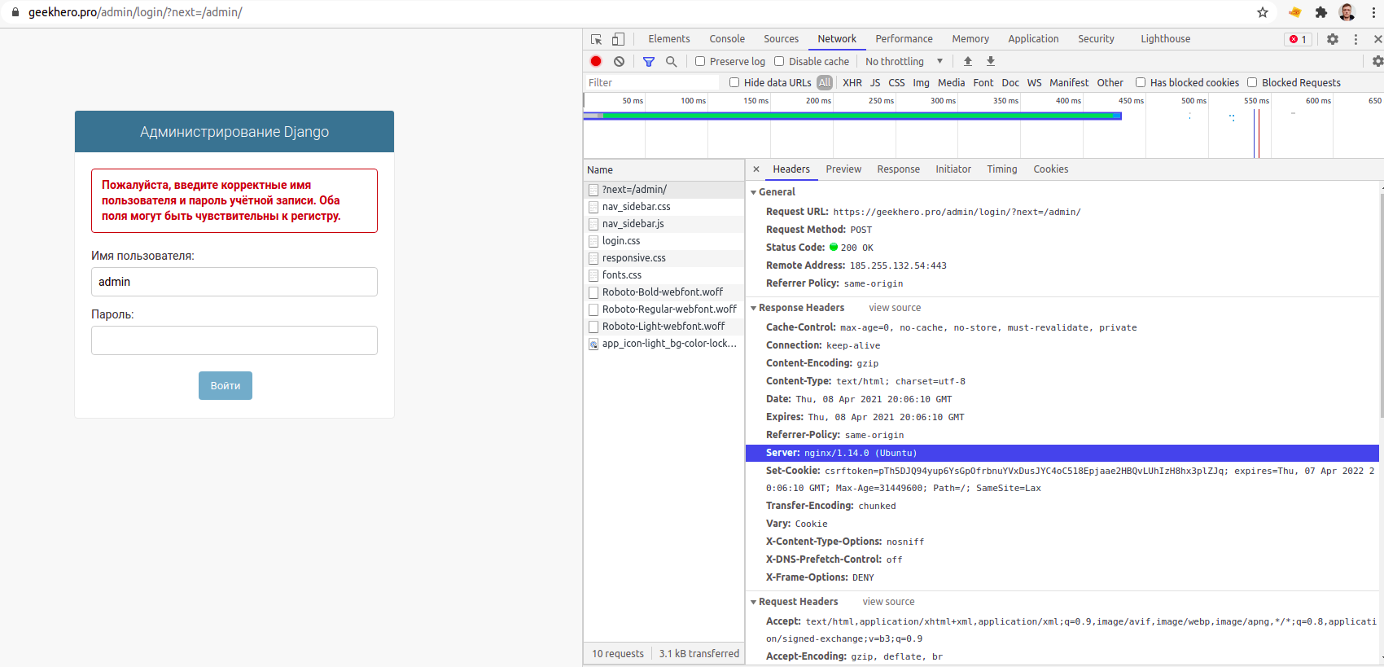
Task: Open the Chrome extensions puzzle icon
Action: tap(1321, 12)
